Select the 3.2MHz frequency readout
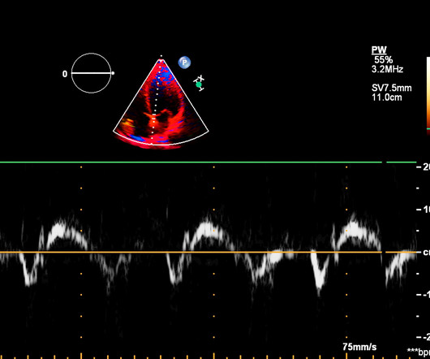Screen dimensions: 430x359 pos(387,69)
